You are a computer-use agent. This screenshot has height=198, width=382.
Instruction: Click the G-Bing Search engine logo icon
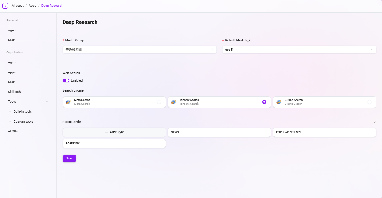point(279,102)
